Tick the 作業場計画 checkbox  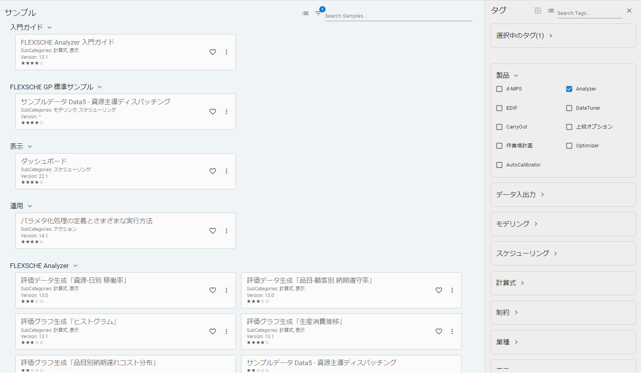pos(499,146)
